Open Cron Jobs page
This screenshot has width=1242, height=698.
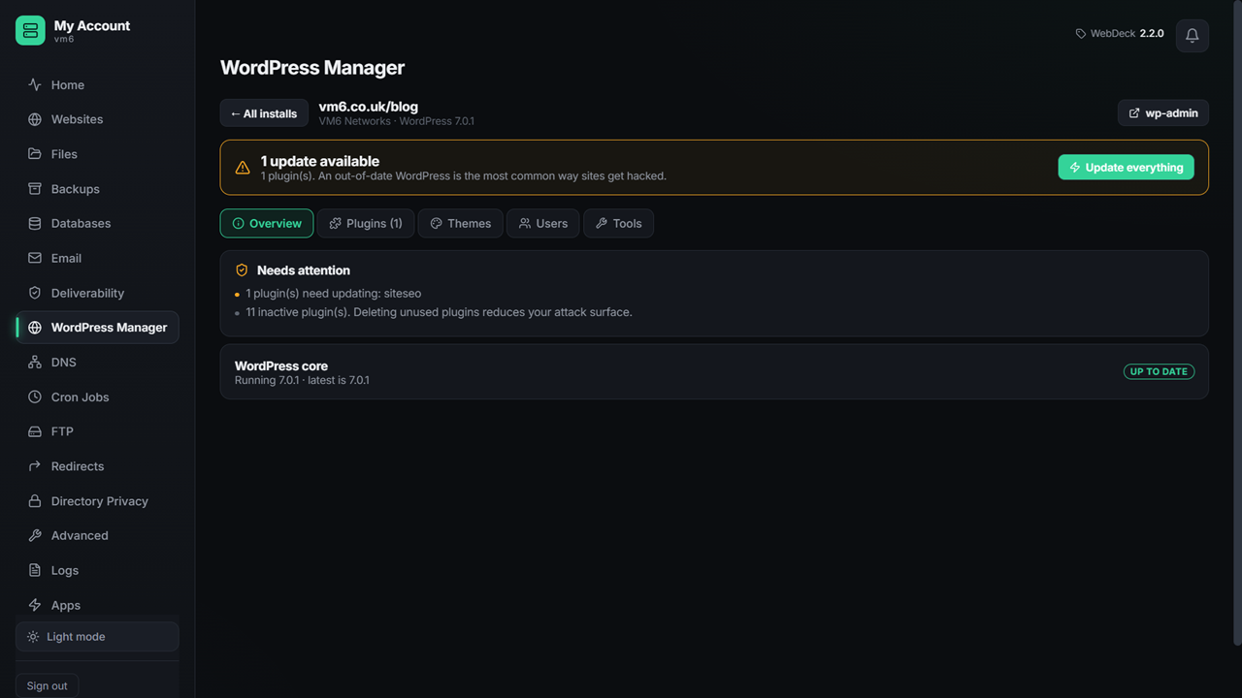click(97, 397)
